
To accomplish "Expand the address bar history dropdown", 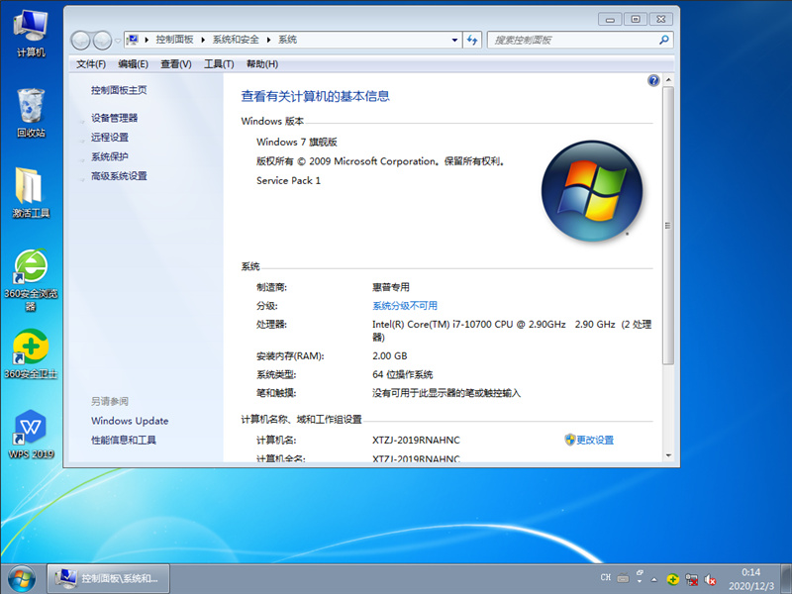I will click(x=454, y=40).
